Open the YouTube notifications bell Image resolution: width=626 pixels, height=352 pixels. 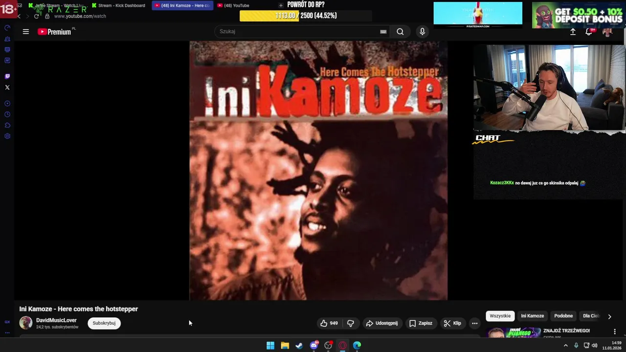(x=589, y=32)
